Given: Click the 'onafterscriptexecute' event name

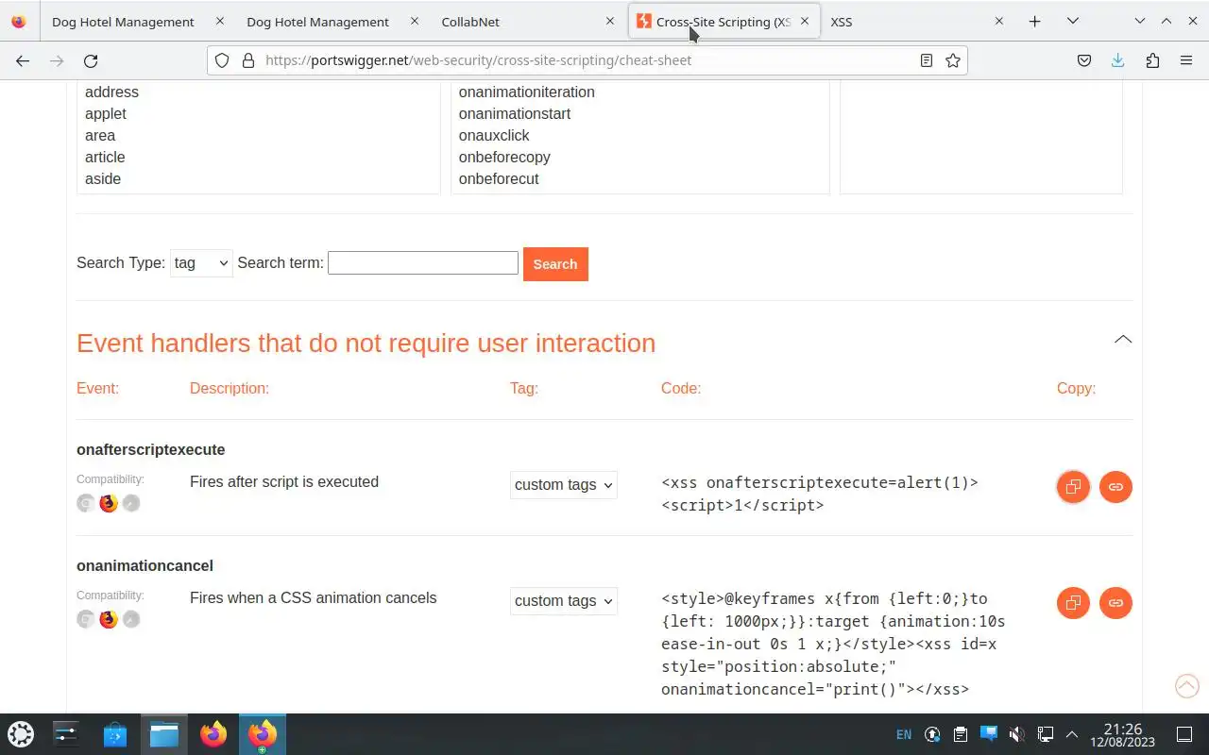Looking at the screenshot, I should click(151, 450).
